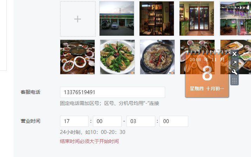Click the start minute field after 17
Viewport: 251px width, 157px height.
[x=107, y=121]
